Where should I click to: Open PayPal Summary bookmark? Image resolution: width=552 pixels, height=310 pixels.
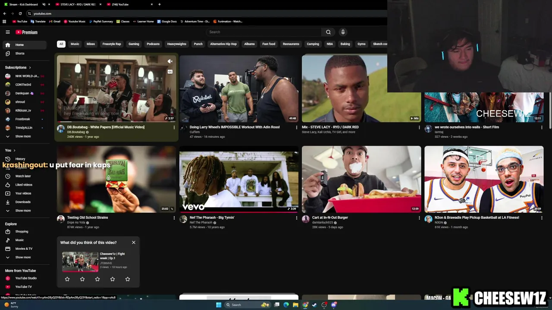101,21
